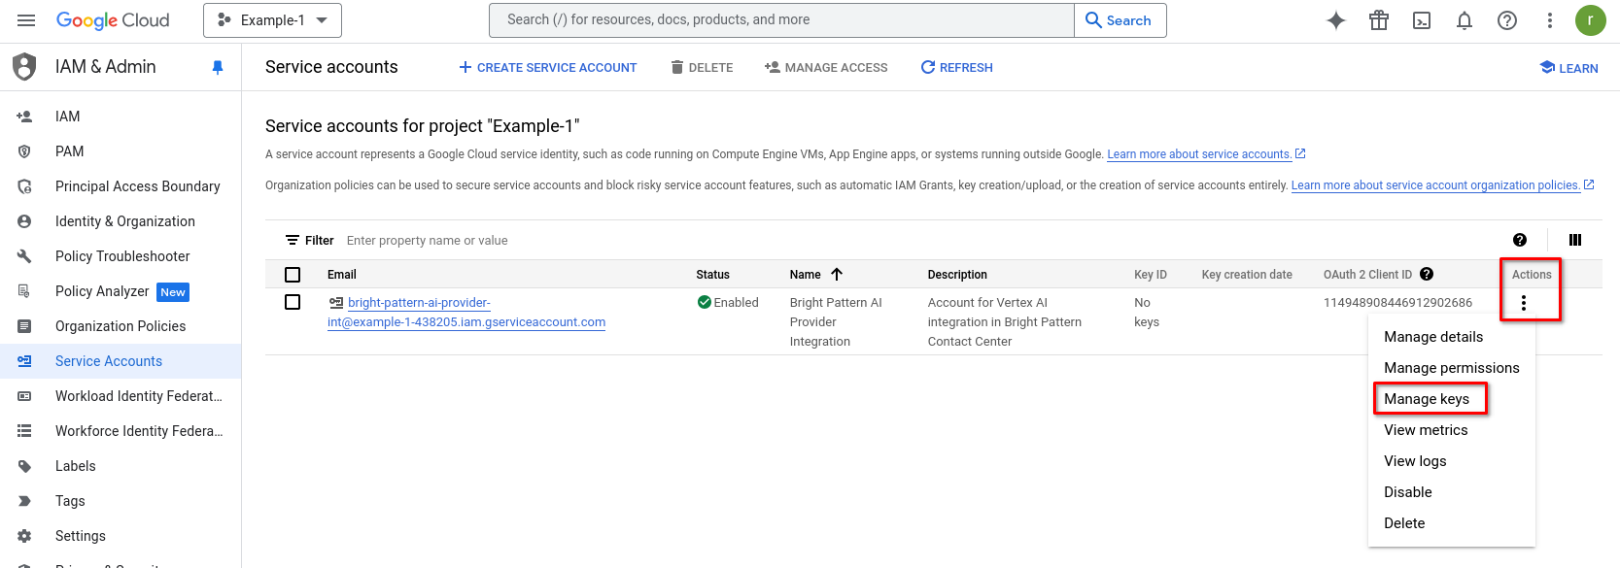Click the Workforce Identity Federation icon
Viewport: 1620px width, 568px height.
point(24,431)
